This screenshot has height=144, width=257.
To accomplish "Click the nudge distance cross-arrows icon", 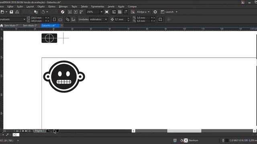I will pos(112,20).
